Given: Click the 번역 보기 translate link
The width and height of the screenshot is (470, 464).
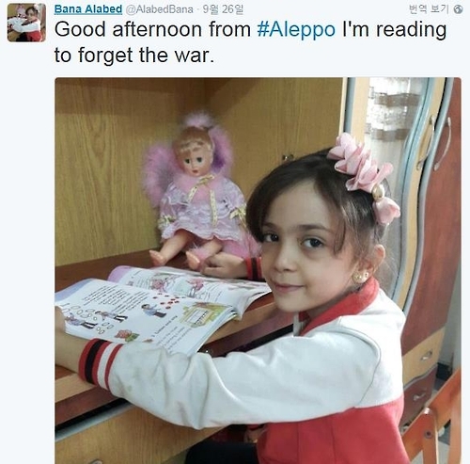Looking at the screenshot, I should 429,9.
